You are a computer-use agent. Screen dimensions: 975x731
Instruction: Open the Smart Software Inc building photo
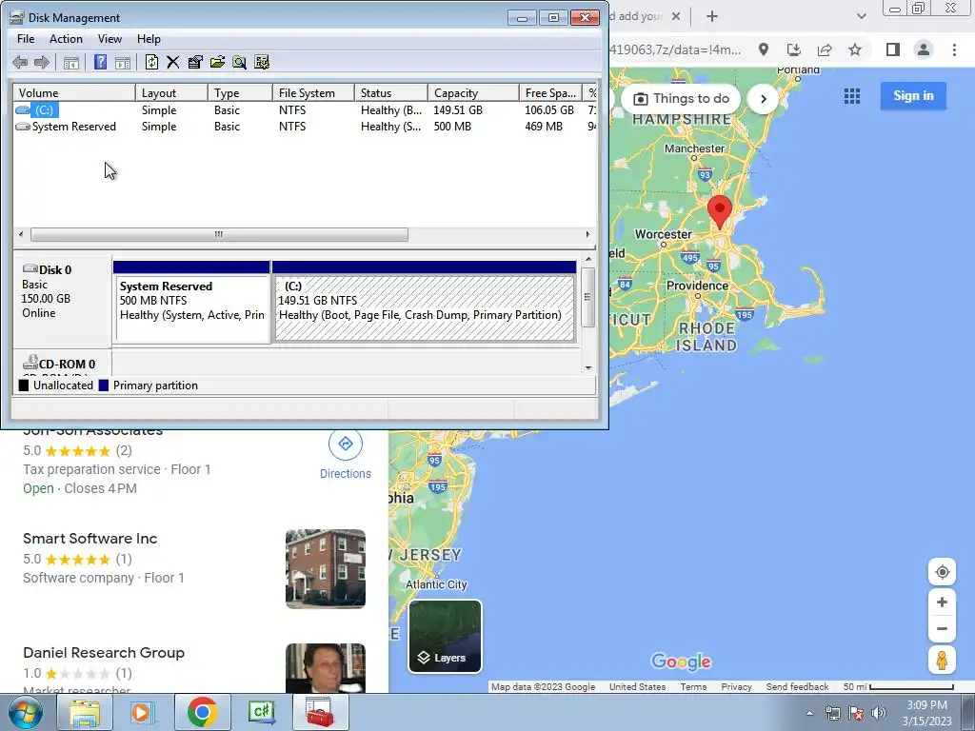pos(326,569)
